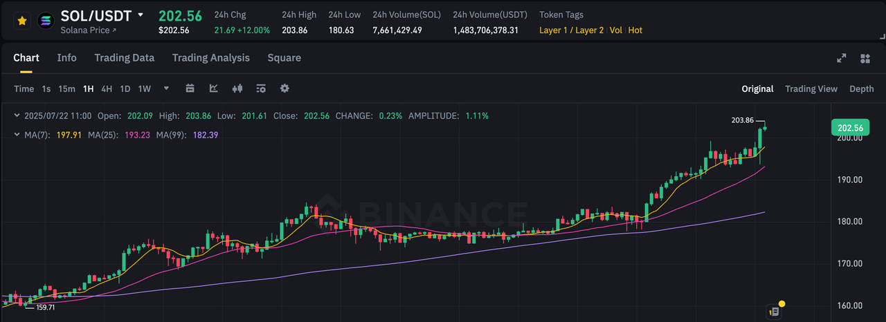Select the Hot token tag

635,30
